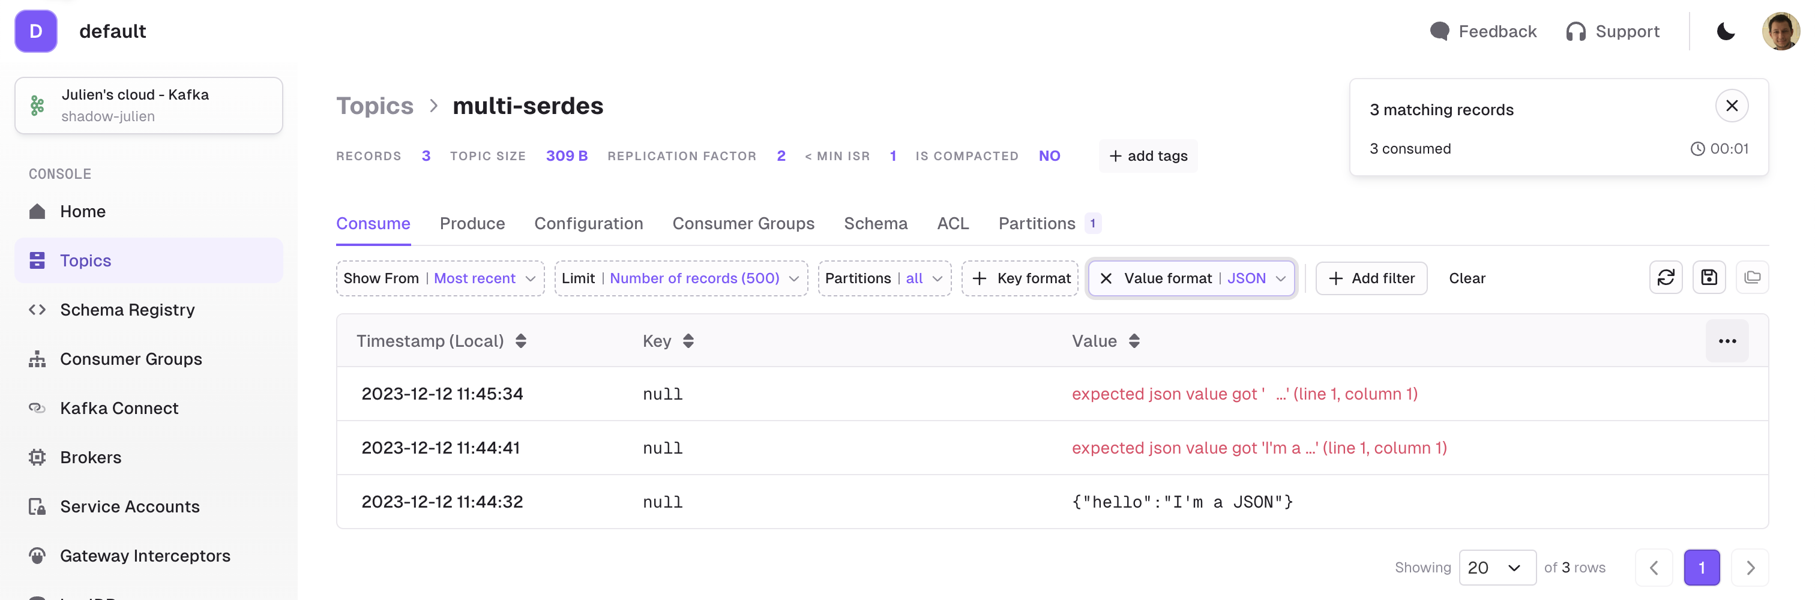Click the Gateway Interceptors icon

[x=37, y=556]
